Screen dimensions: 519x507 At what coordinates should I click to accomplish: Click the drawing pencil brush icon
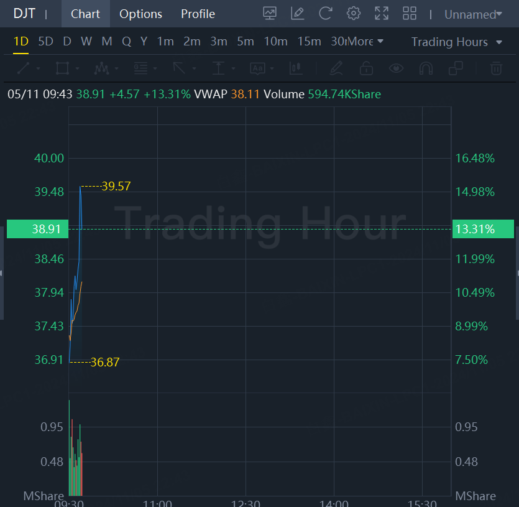click(x=336, y=68)
